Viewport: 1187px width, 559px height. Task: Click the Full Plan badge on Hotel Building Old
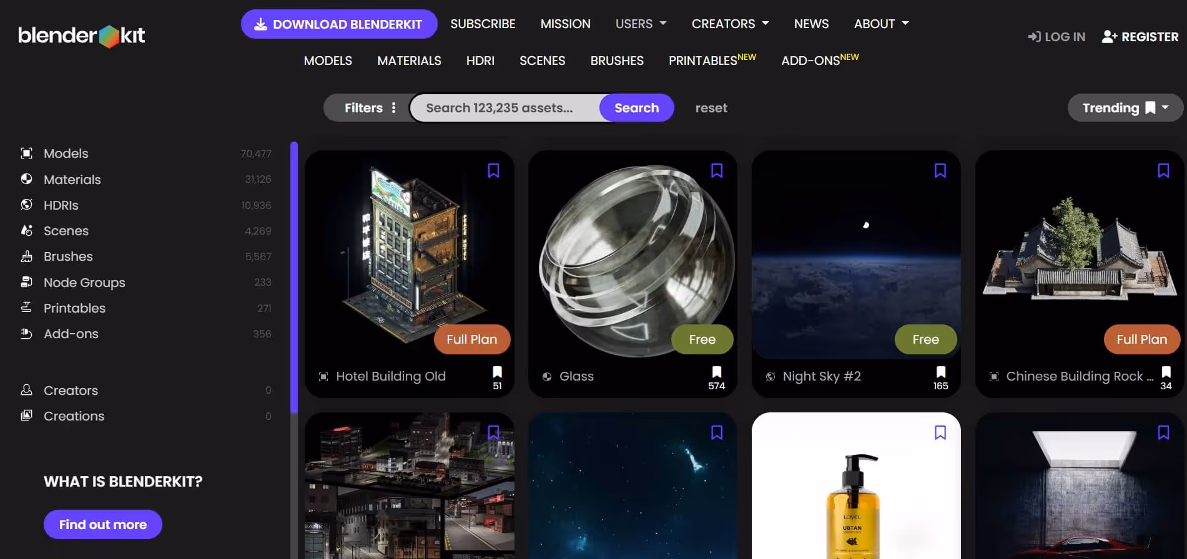(x=472, y=339)
